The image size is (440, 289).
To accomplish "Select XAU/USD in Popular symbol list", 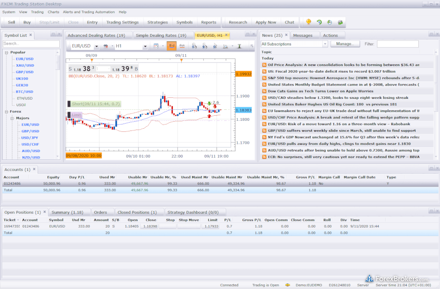I will tap(25, 65).
